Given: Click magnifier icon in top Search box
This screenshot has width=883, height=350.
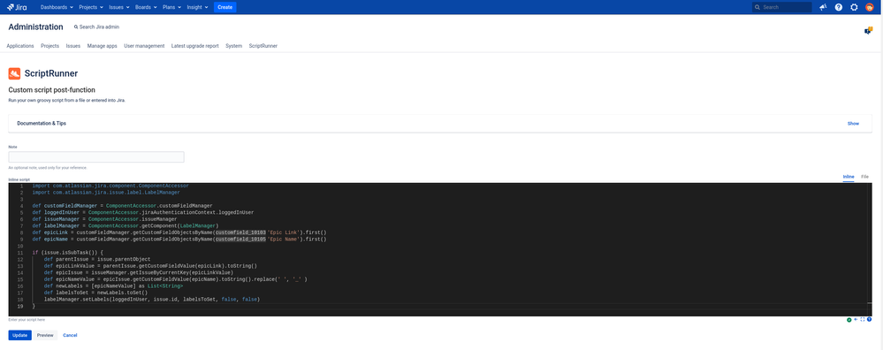Looking at the screenshot, I should pyautogui.click(x=758, y=7).
